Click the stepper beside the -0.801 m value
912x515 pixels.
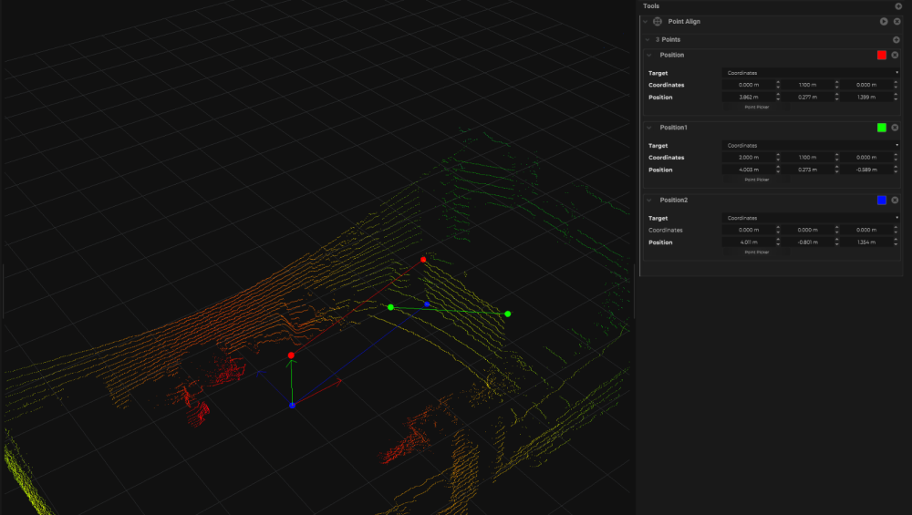(837, 243)
